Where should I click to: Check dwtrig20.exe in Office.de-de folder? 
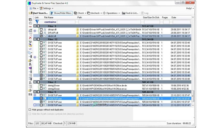[x=41, y=85]
